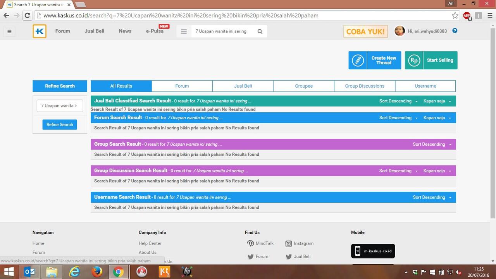Viewport: 496px width, 279px height.
Task: Open the Instagram icon link
Action: (299, 243)
